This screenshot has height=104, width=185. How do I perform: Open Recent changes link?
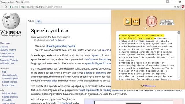click(x=10, y=82)
